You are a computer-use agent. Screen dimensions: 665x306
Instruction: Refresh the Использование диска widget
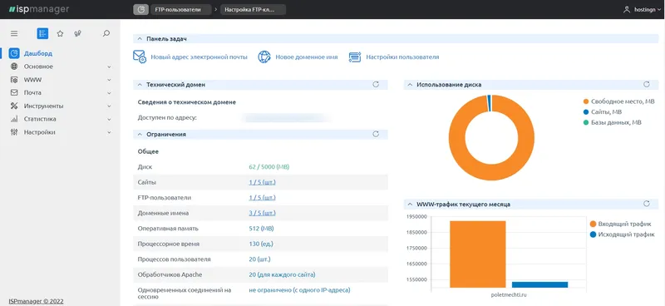click(647, 85)
